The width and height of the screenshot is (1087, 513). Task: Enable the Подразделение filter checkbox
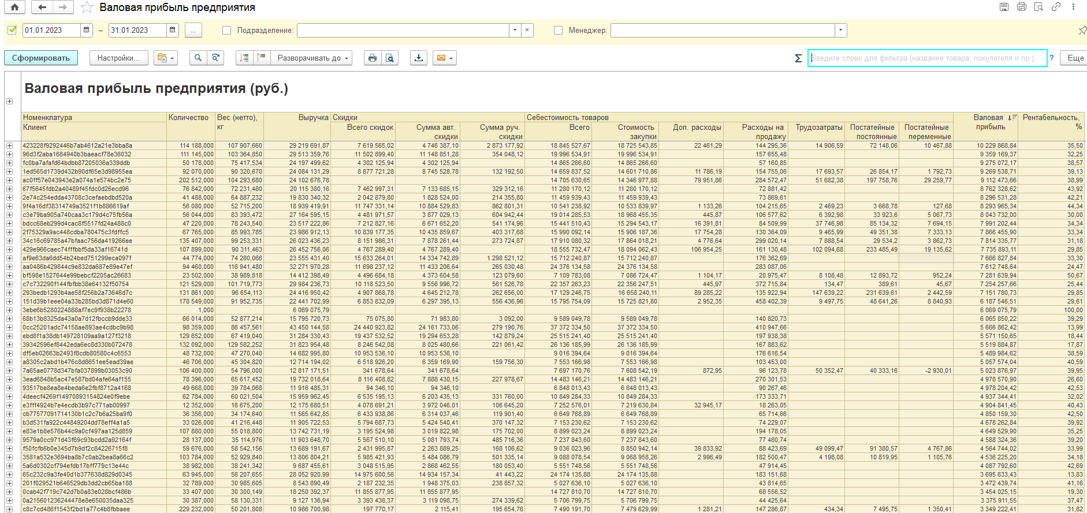point(227,30)
